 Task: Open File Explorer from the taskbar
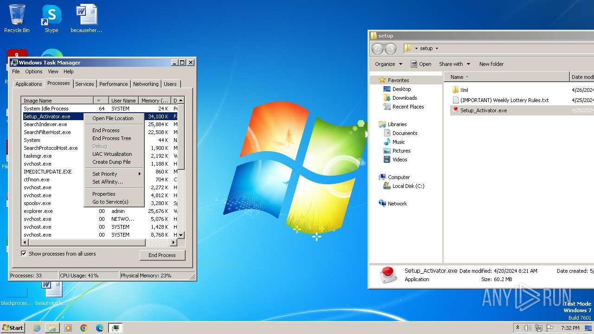52,328
